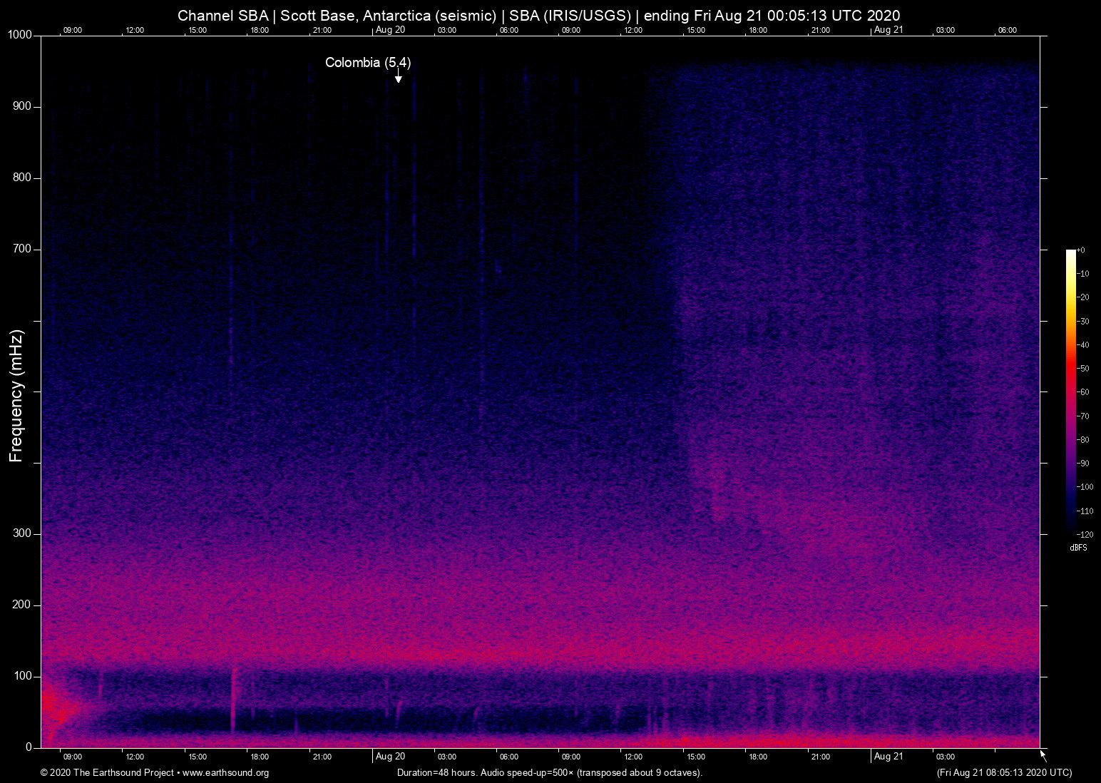This screenshot has height=783, width=1101.
Task: Click the -50 label on the color scale
Action: point(1083,369)
